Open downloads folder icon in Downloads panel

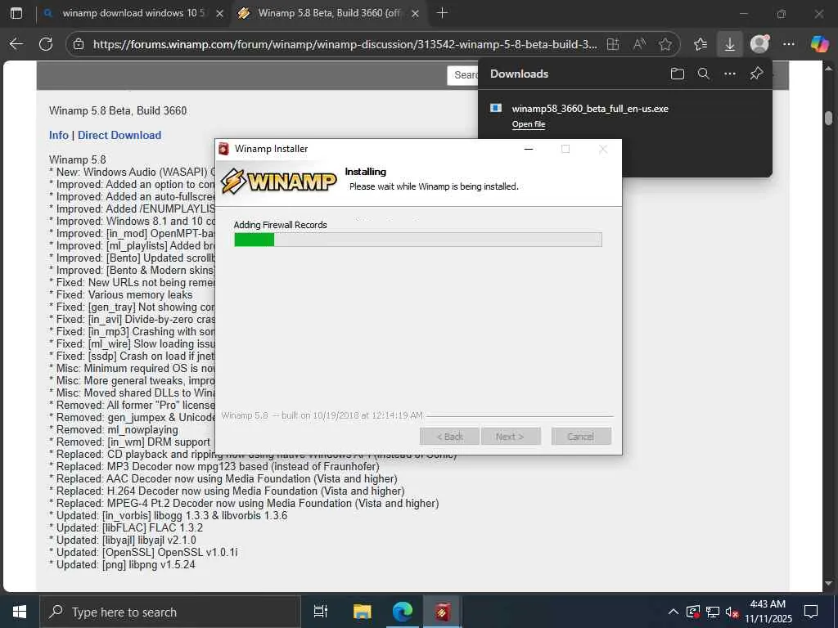tap(677, 74)
